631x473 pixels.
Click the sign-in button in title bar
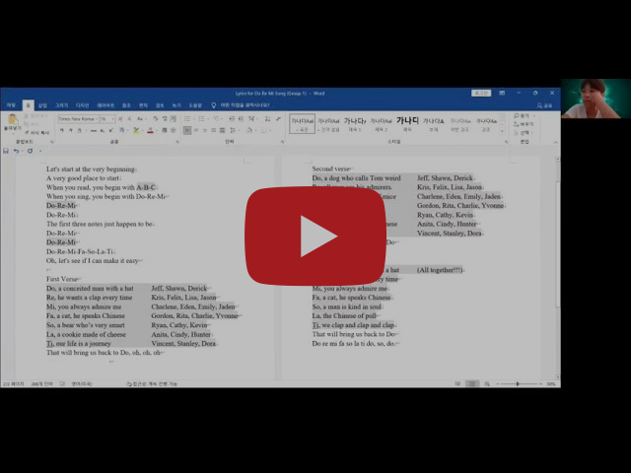(481, 93)
